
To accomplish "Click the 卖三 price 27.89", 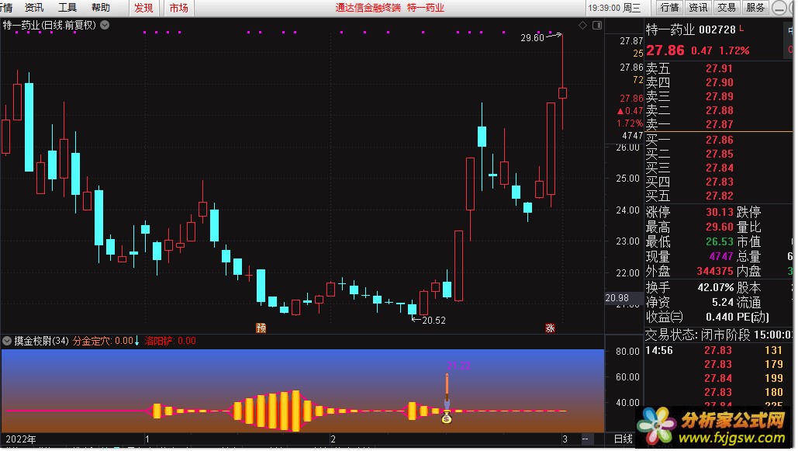I will (x=719, y=96).
